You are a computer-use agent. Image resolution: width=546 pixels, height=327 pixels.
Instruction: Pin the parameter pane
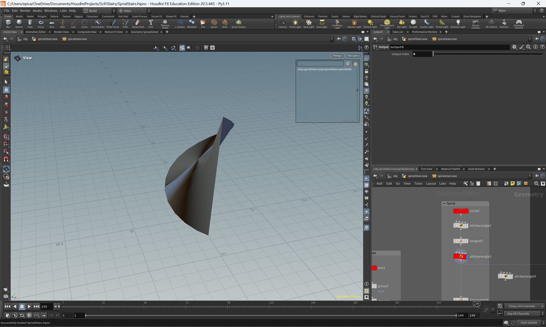[x=537, y=39]
